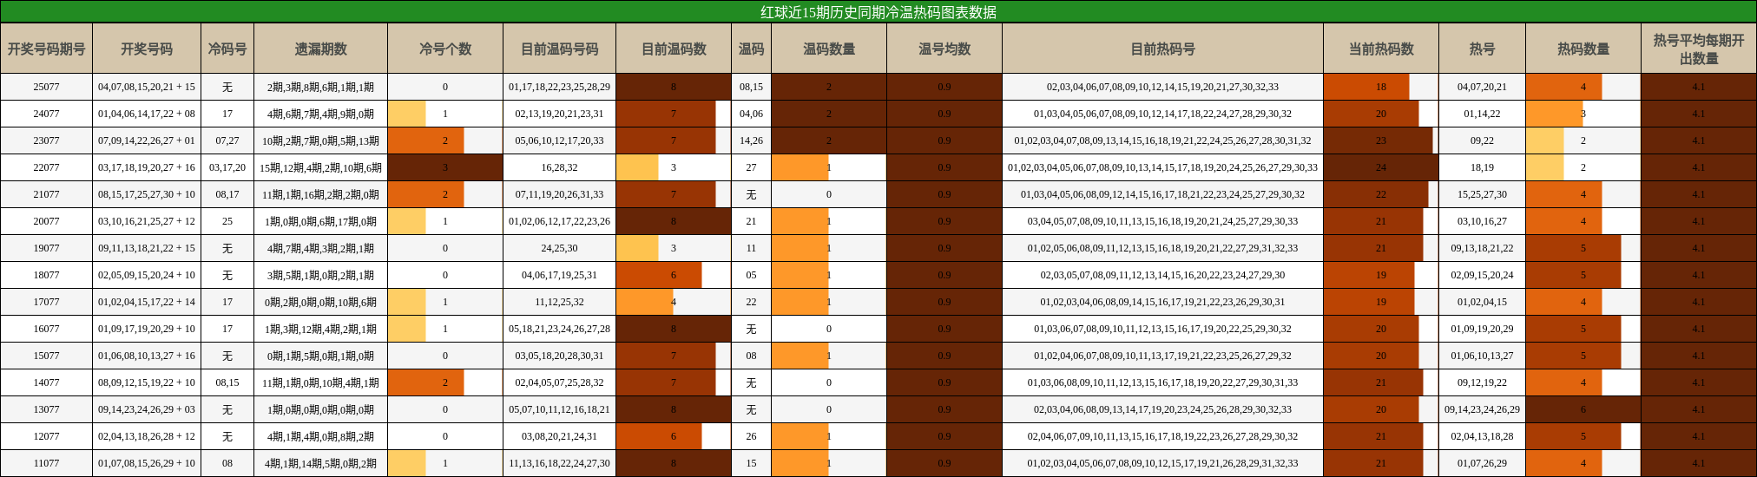Click hot numbers cell 18,19

[1482, 167]
